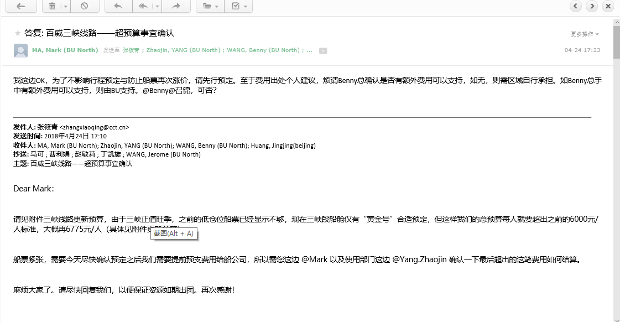Star the email next to its subject

18,33
